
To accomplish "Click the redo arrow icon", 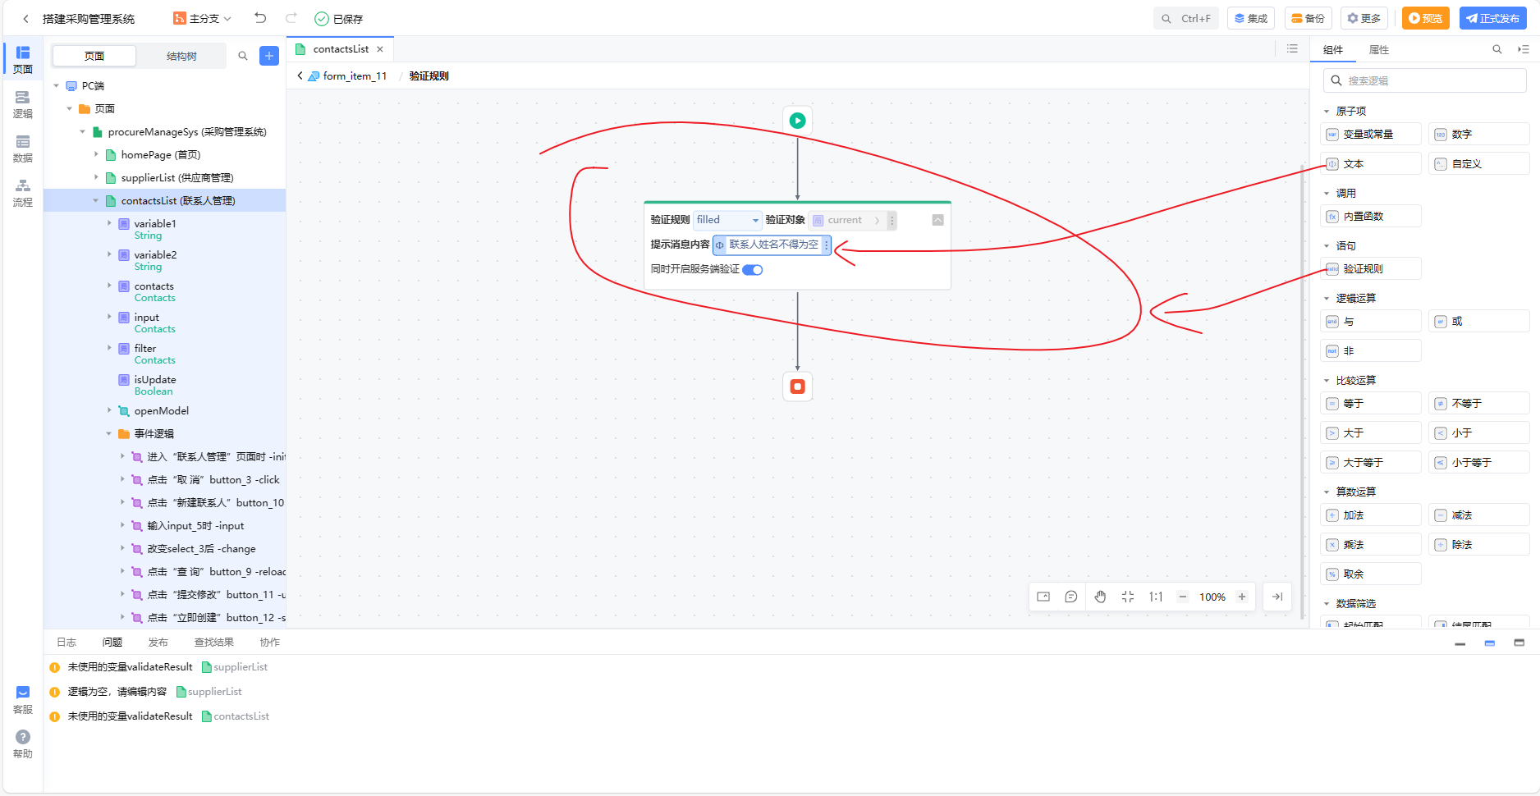I will tap(291, 18).
